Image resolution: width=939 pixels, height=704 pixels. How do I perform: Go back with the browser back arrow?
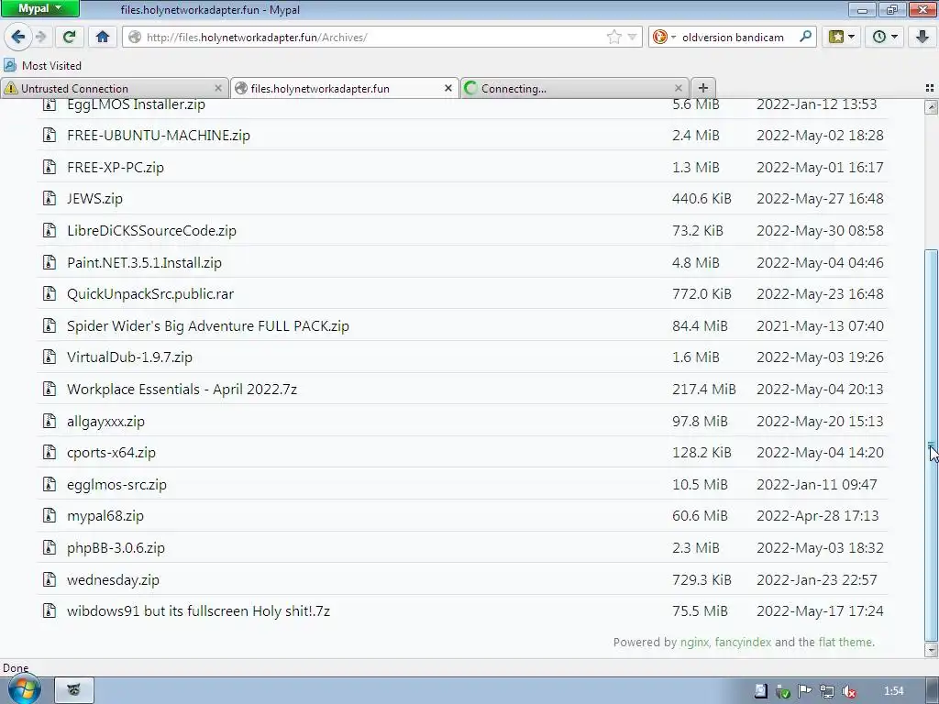point(18,37)
